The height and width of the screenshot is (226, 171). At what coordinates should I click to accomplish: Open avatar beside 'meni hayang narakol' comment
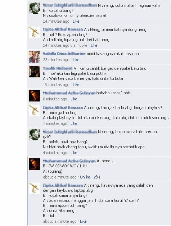[35, 57]
